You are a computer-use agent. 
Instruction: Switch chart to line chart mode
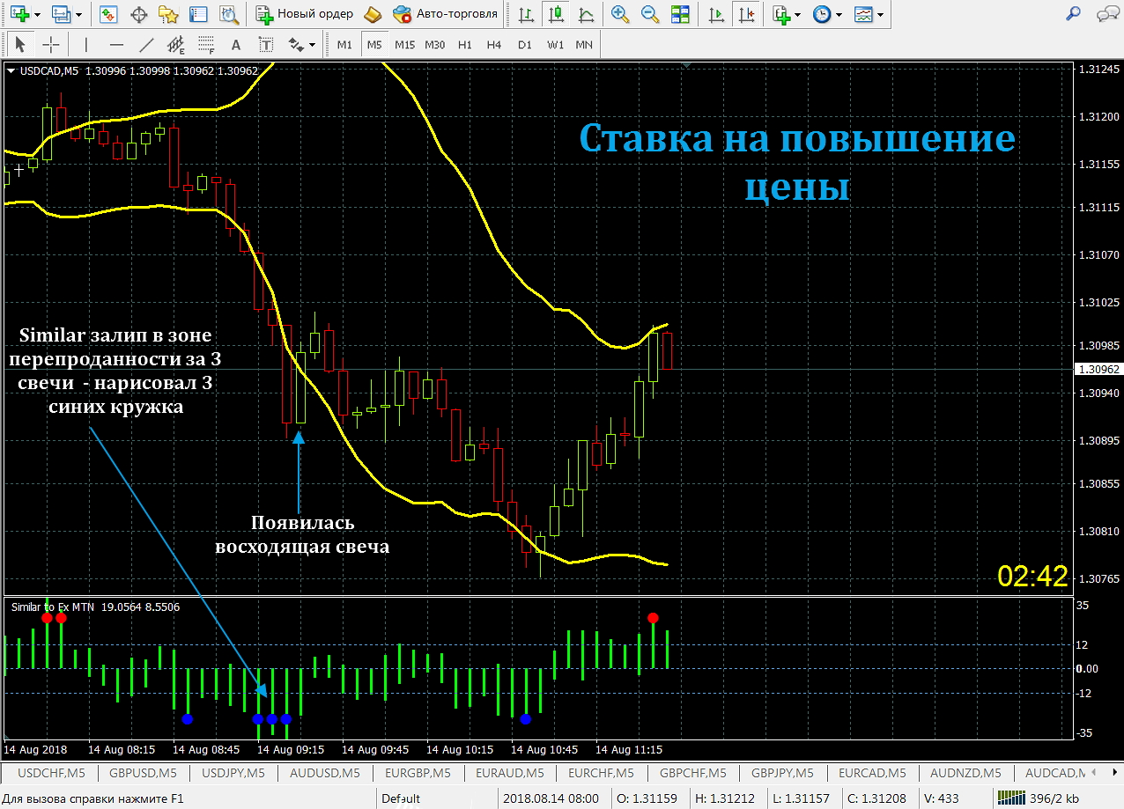586,14
